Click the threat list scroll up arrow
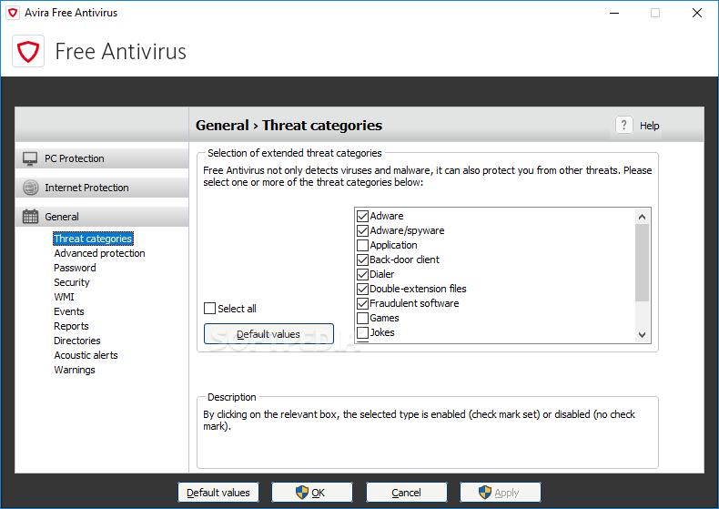Viewport: 719px width, 509px height. coord(642,217)
